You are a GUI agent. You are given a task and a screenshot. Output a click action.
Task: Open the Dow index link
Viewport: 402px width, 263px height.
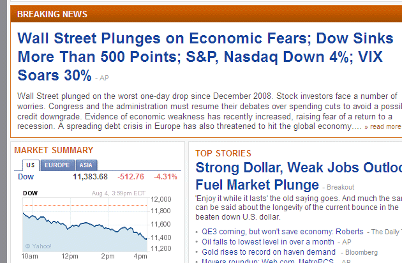[26, 177]
